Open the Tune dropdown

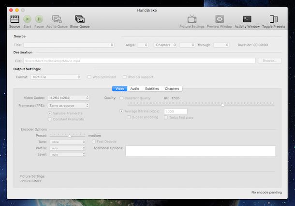point(68,142)
